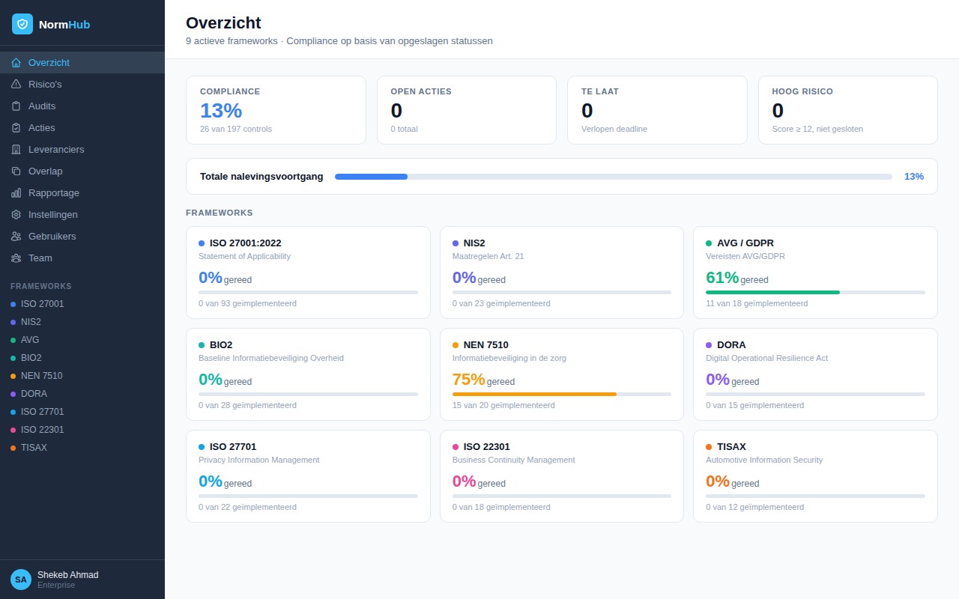Screen dimensions: 959x599
Task: Click the Rapportage bar chart icon
Action: [16, 193]
